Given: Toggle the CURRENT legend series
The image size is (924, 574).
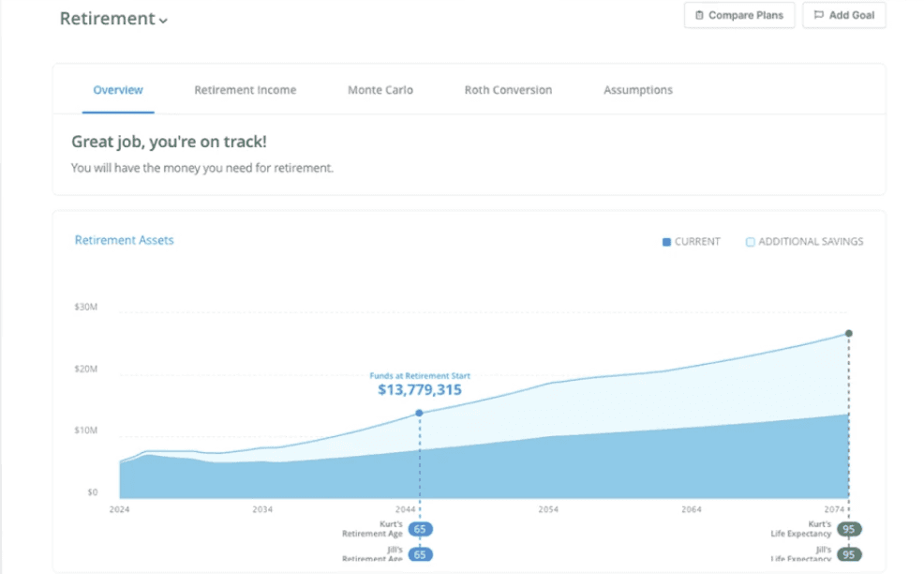Looking at the screenshot, I should (692, 242).
